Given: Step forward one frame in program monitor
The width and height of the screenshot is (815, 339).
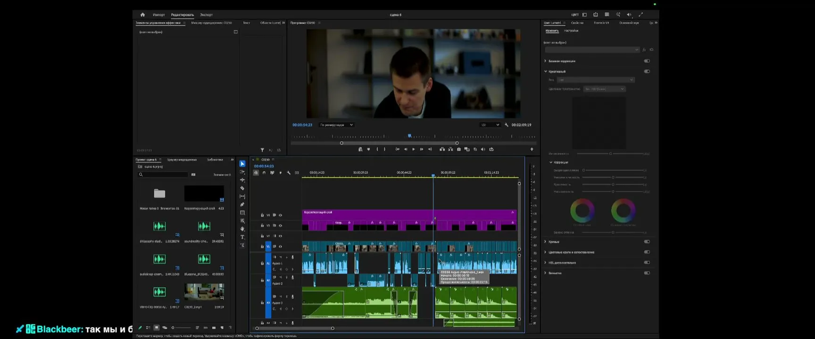Looking at the screenshot, I should [x=422, y=149].
